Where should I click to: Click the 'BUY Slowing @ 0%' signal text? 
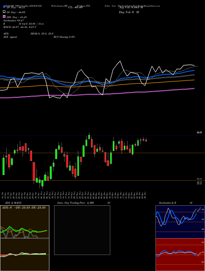64,37
